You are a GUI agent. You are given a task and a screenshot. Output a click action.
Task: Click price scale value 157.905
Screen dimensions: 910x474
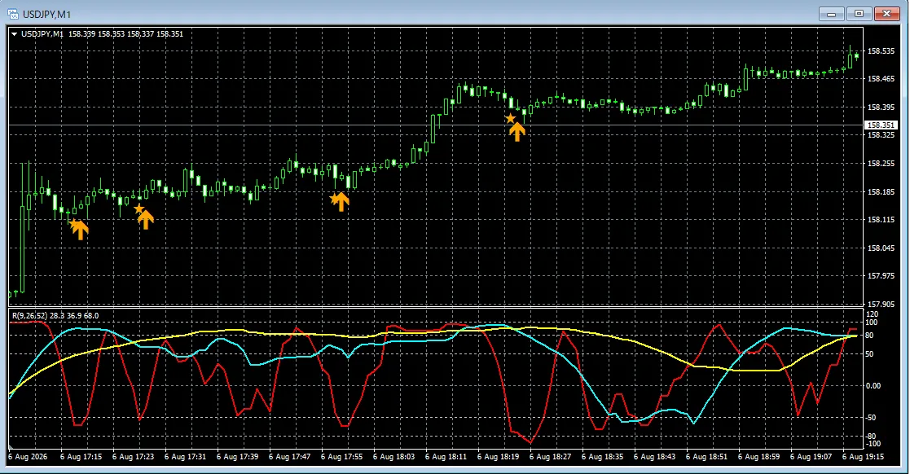pyautogui.click(x=881, y=304)
